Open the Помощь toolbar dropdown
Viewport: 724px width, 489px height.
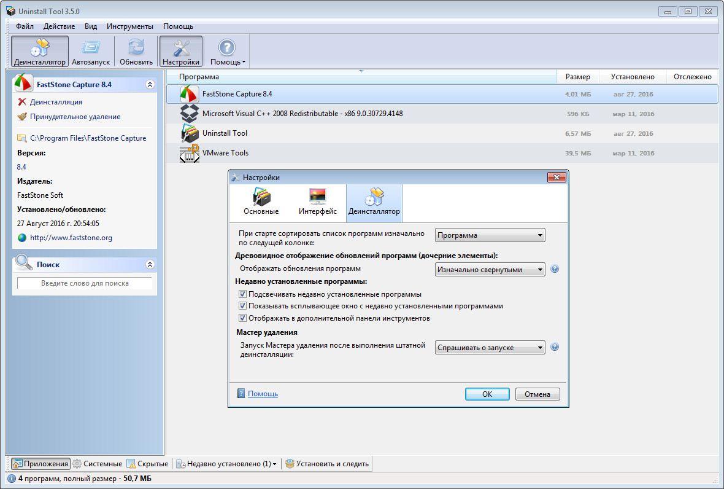tap(227, 52)
